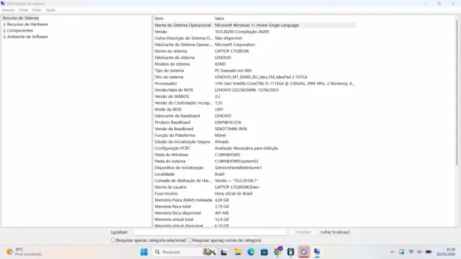
Task: Open Microsoft Edge from the taskbar
Action: click(251, 252)
